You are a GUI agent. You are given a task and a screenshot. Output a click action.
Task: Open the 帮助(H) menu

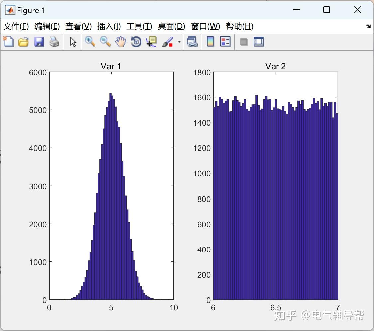240,26
